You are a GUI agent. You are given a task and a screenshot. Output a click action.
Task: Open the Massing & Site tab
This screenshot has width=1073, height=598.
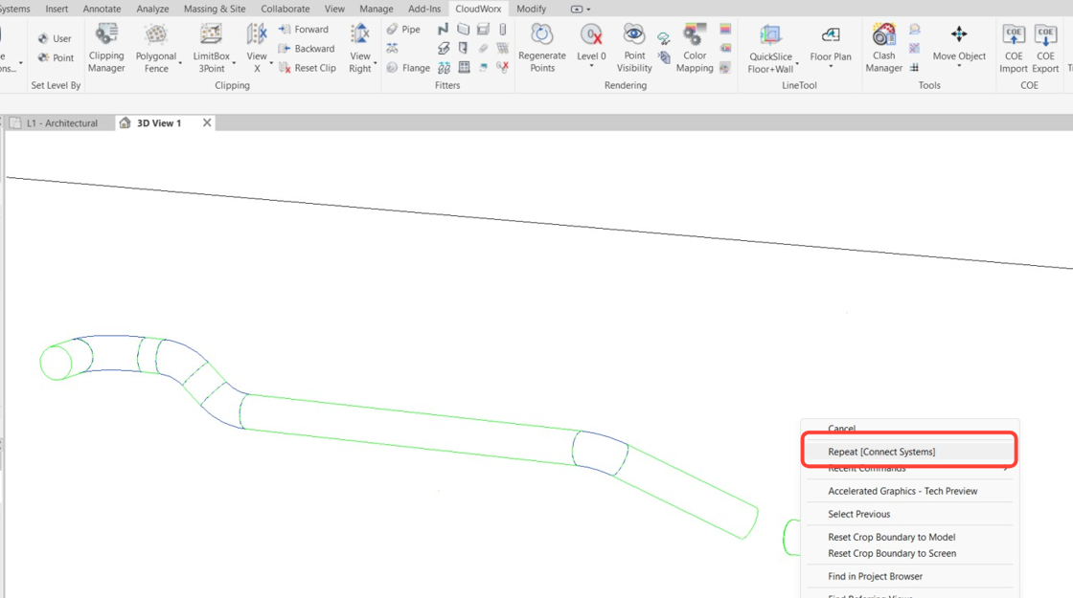(x=215, y=9)
